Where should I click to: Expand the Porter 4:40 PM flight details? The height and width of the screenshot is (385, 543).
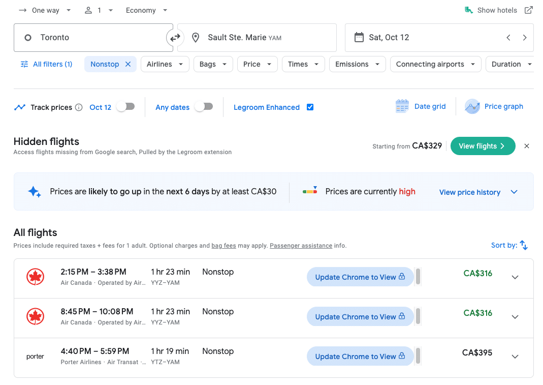click(x=515, y=357)
